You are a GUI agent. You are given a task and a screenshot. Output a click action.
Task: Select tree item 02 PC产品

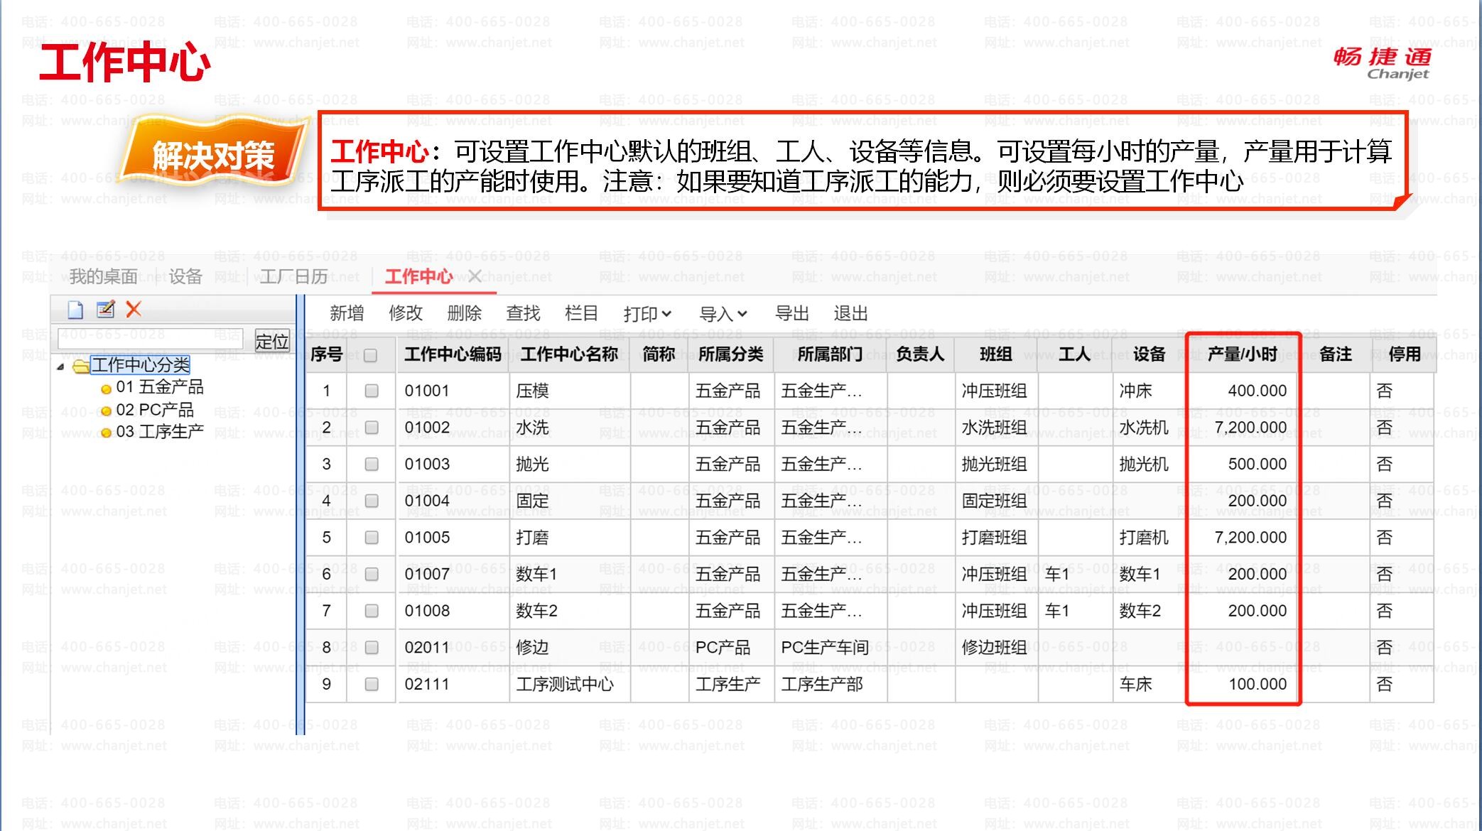tap(155, 410)
